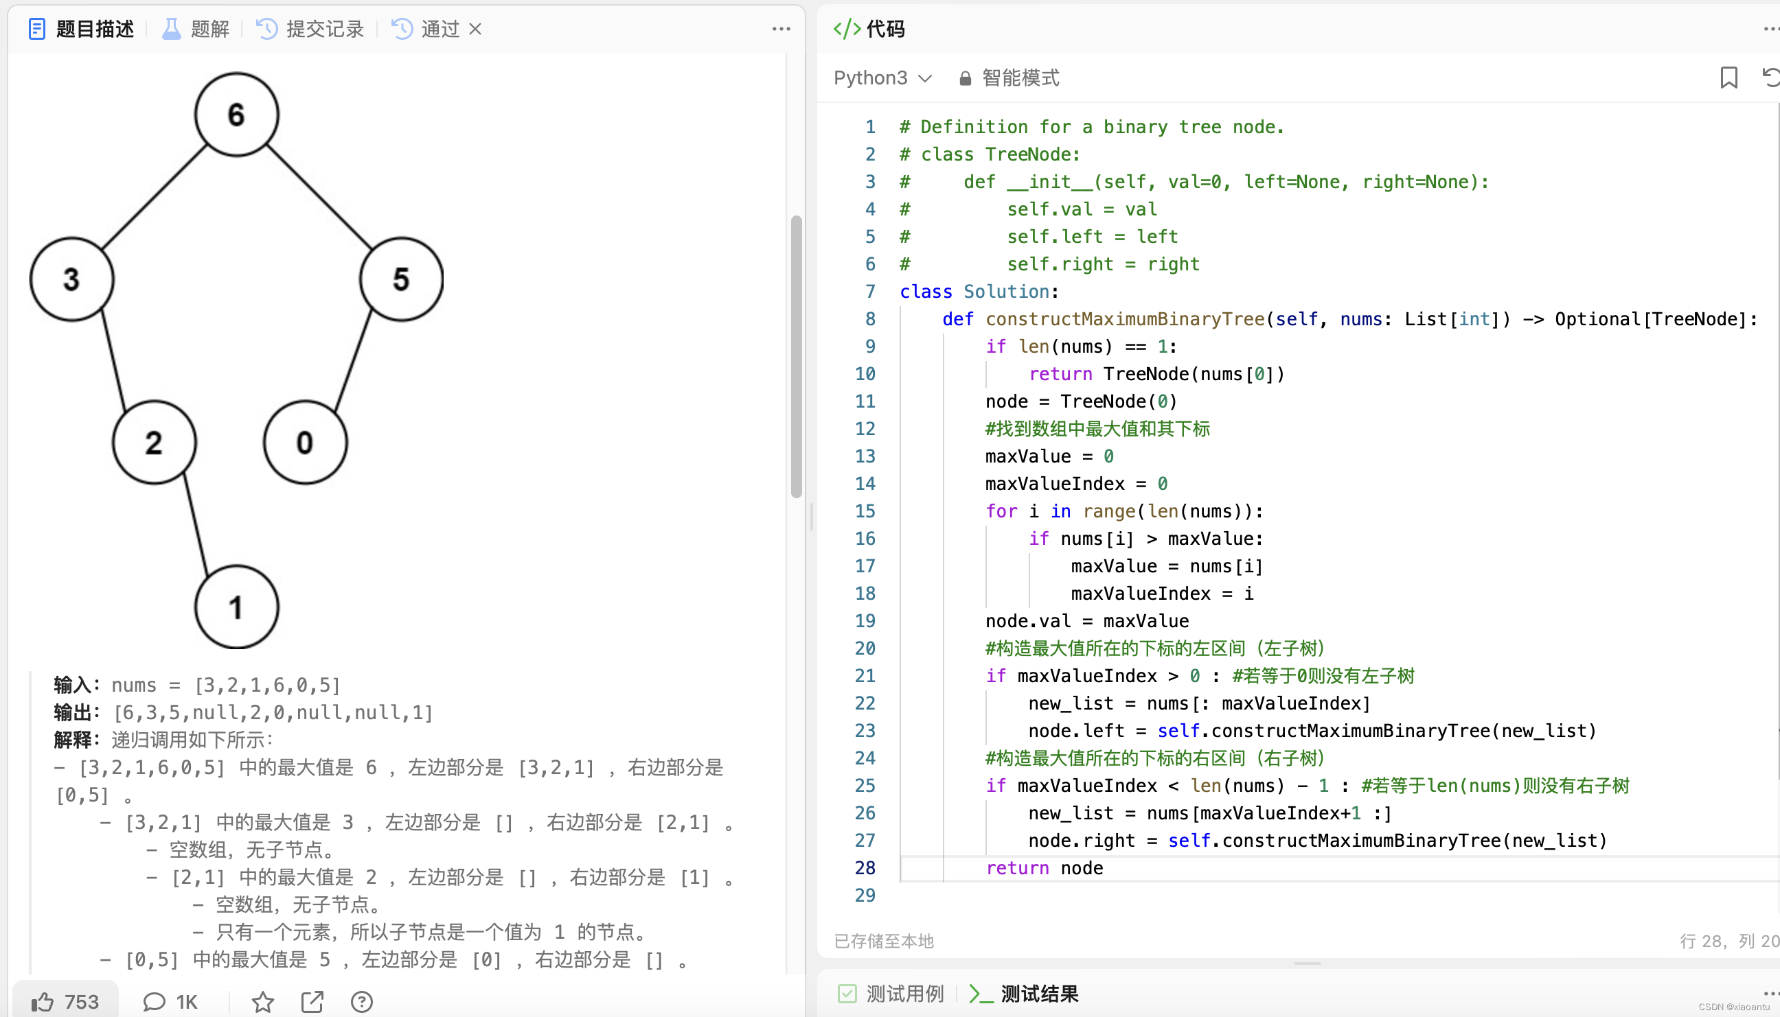Click 'for i in range(len(nums)):' line
Screen dimensions: 1780x1017
pos(1123,511)
